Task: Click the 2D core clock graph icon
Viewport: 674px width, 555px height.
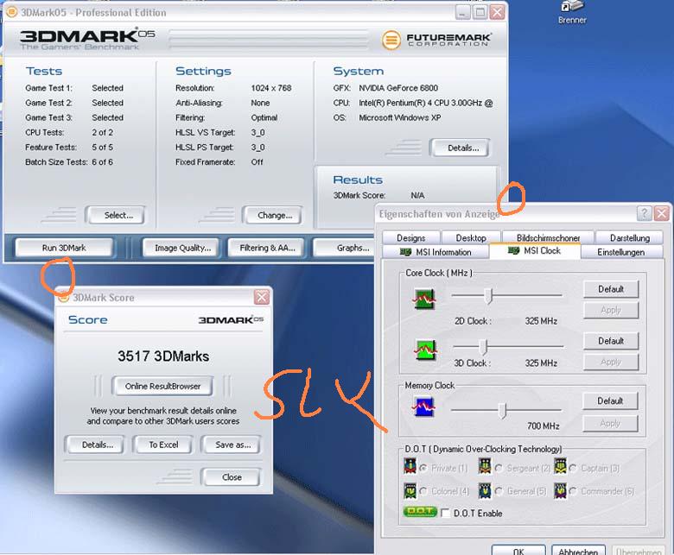Action: pyautogui.click(x=424, y=299)
